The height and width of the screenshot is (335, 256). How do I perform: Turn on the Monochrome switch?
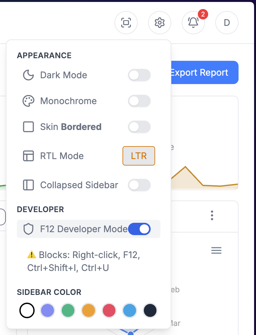point(139,101)
